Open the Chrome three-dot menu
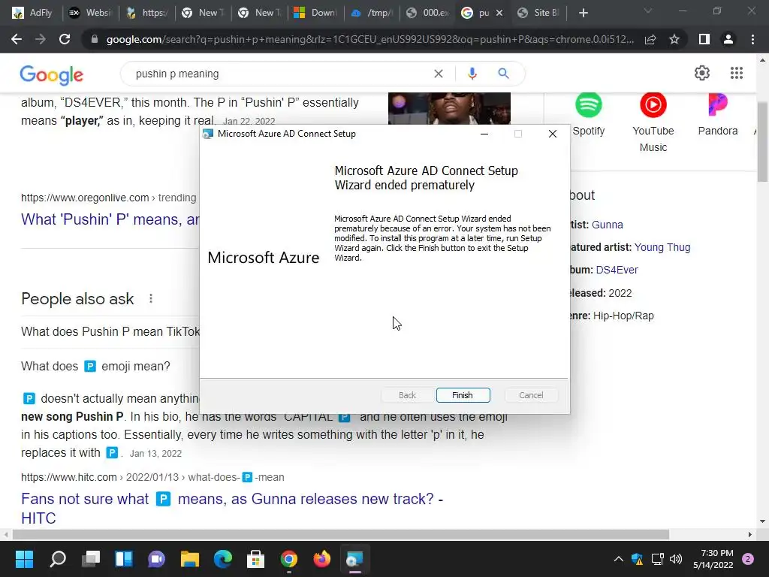The width and height of the screenshot is (769, 577). pyautogui.click(x=752, y=39)
